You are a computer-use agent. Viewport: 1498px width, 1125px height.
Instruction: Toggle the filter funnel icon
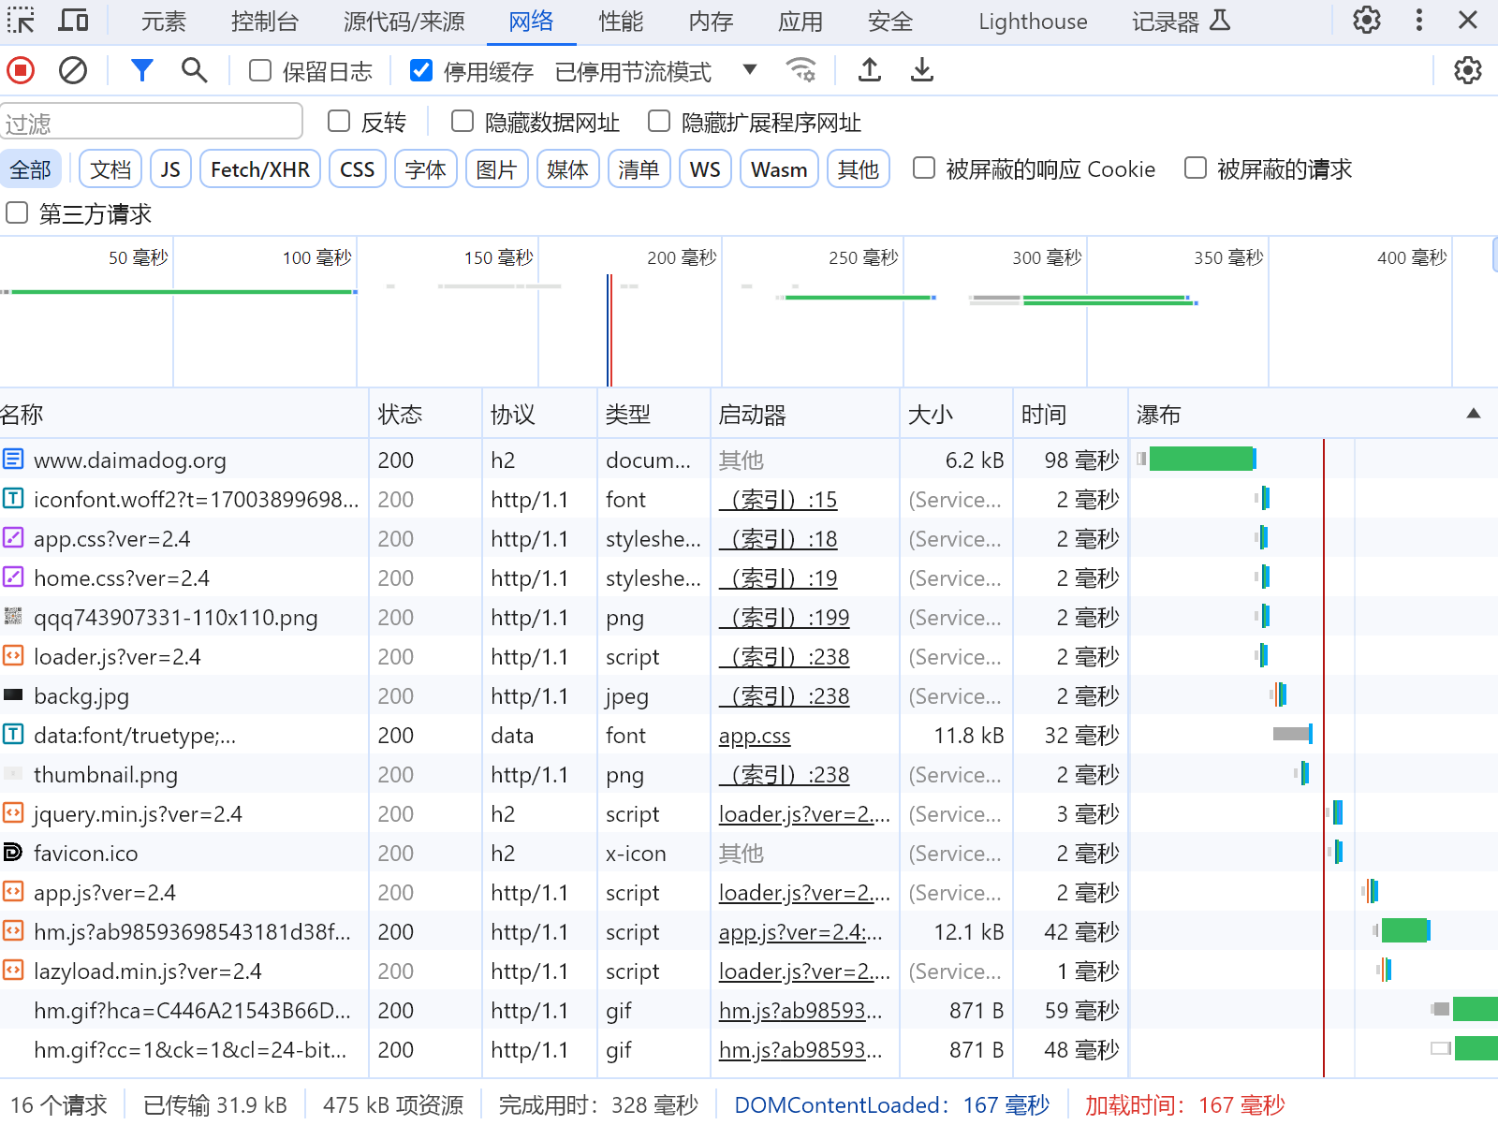click(142, 70)
